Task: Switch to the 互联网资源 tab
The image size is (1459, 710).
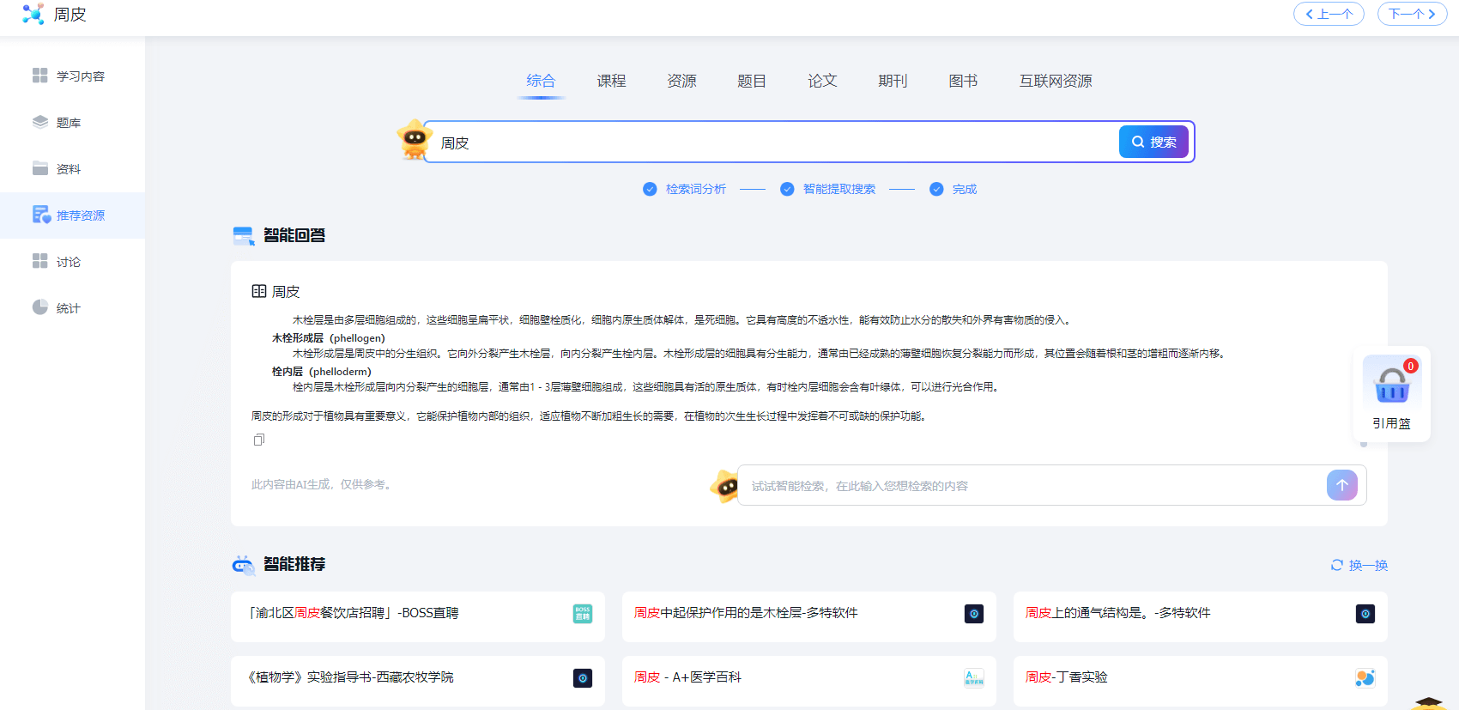Action: click(1055, 81)
